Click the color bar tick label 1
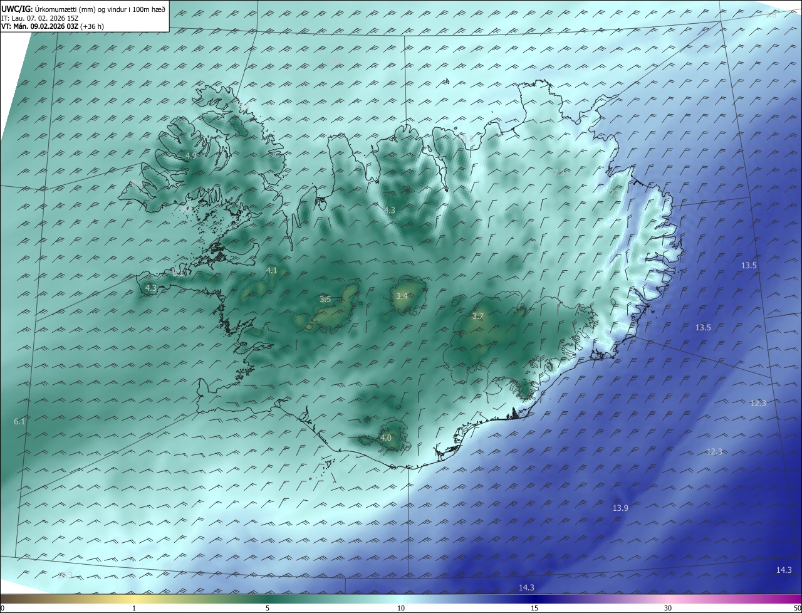Screen dimensions: 802x613 [134, 608]
